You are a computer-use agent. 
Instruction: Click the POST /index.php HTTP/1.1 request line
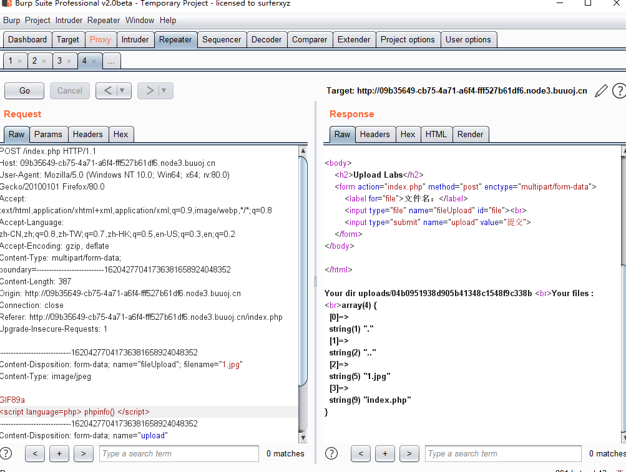click(48, 152)
